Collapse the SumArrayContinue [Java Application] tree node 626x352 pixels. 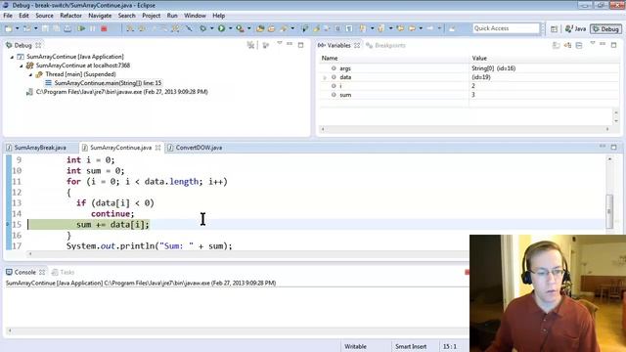tap(12, 57)
